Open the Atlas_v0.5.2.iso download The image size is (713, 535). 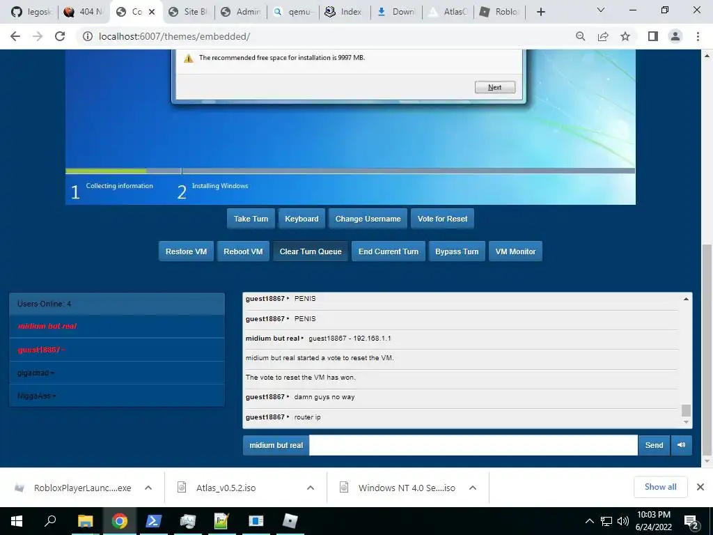(x=226, y=488)
